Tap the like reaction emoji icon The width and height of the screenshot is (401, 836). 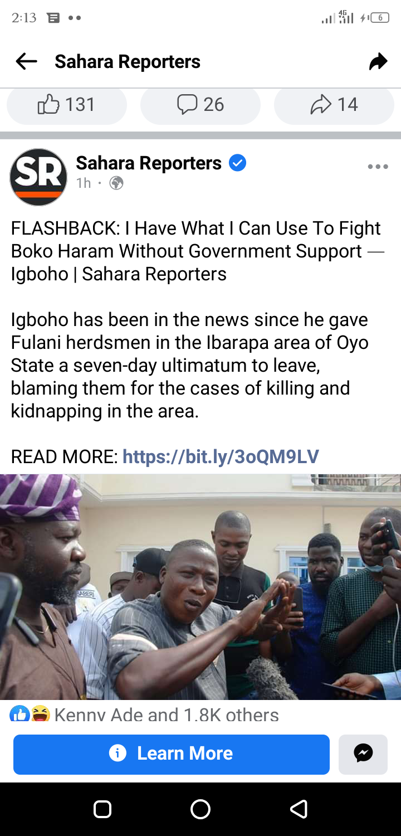[19, 714]
